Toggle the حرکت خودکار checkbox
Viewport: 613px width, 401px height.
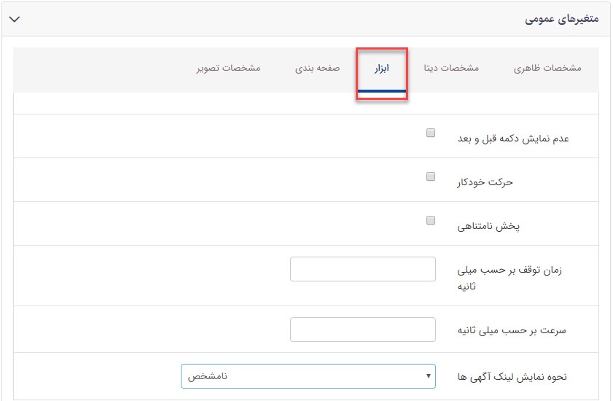tap(431, 176)
